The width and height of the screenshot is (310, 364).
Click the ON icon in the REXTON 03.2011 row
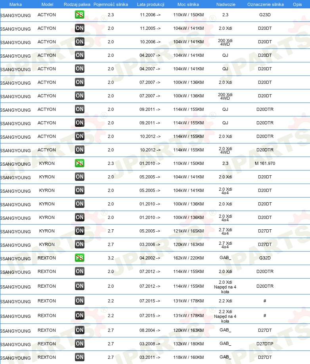(79, 357)
